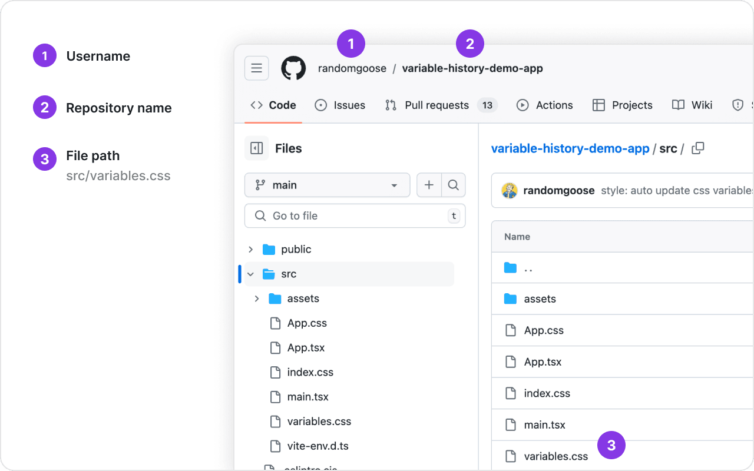Click the file icon beside variables.css in tree
754x471 pixels.
(275, 422)
